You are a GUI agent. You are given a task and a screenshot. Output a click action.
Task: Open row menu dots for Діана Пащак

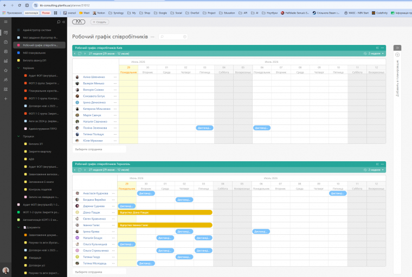click(113, 213)
